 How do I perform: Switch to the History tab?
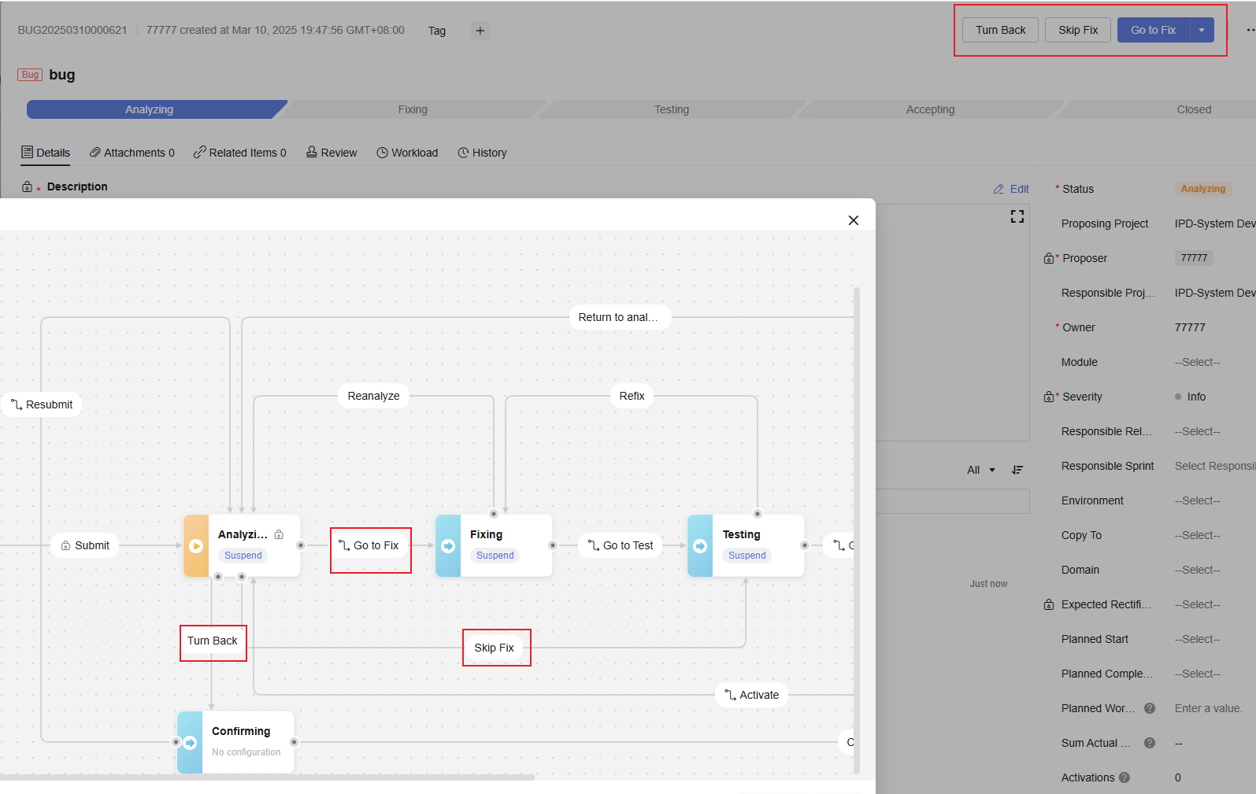(x=482, y=153)
